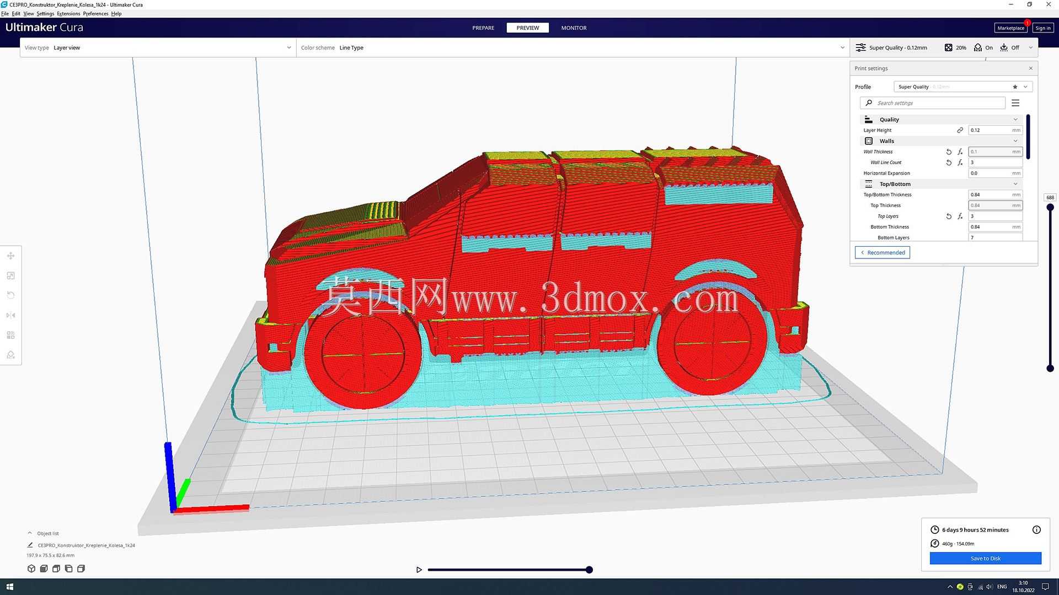The image size is (1059, 595).
Task: Click the formula icon for Top Layers
Action: pyautogui.click(x=960, y=216)
